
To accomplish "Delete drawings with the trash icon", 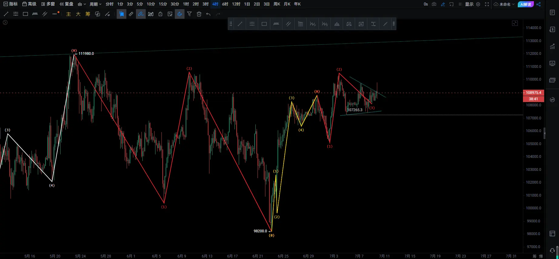I will (199, 14).
